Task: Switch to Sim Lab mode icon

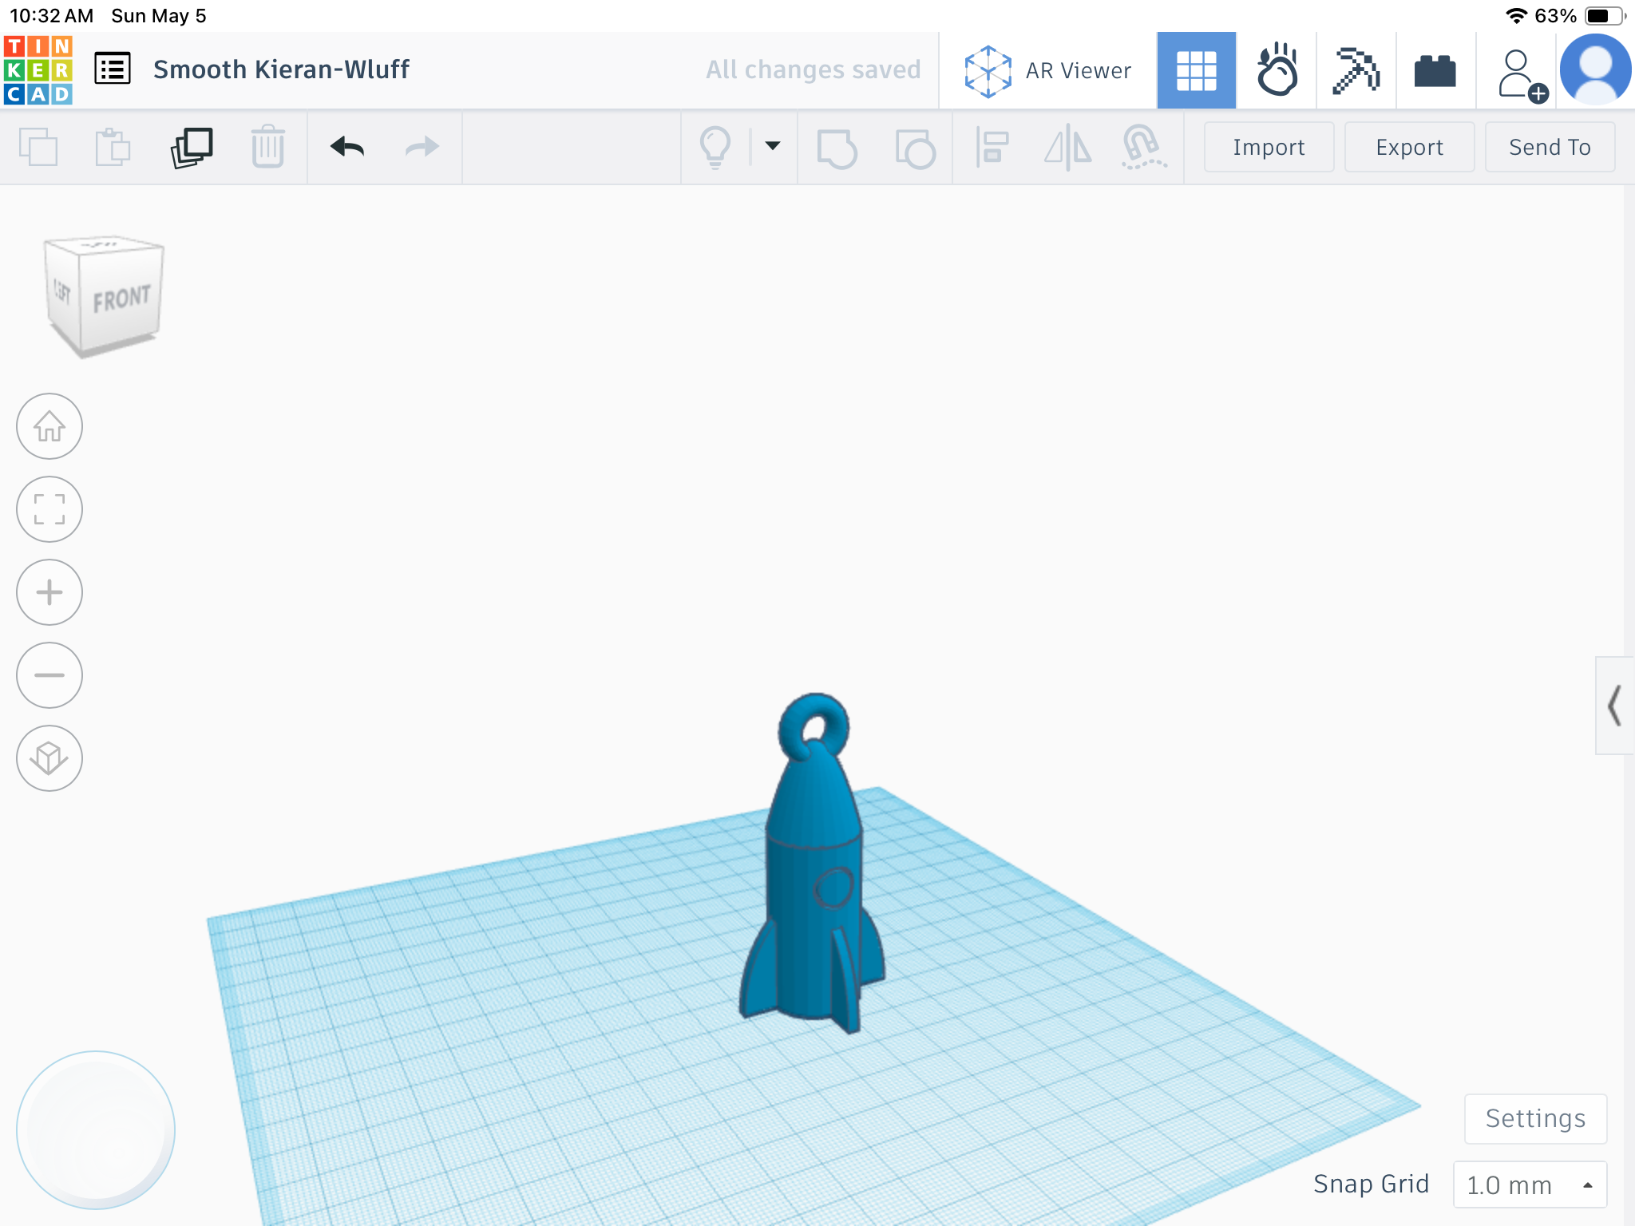Action: (1277, 70)
